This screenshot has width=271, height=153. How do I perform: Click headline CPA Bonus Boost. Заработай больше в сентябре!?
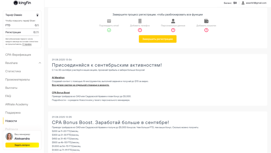(110, 122)
